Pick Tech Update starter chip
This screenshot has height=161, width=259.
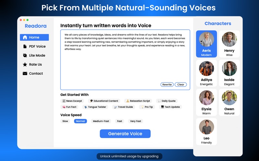click(x=171, y=107)
